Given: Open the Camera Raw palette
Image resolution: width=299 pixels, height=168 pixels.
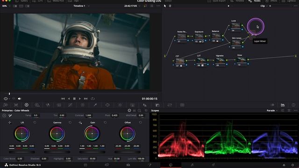Looking at the screenshot, I should click(x=6, y=105).
